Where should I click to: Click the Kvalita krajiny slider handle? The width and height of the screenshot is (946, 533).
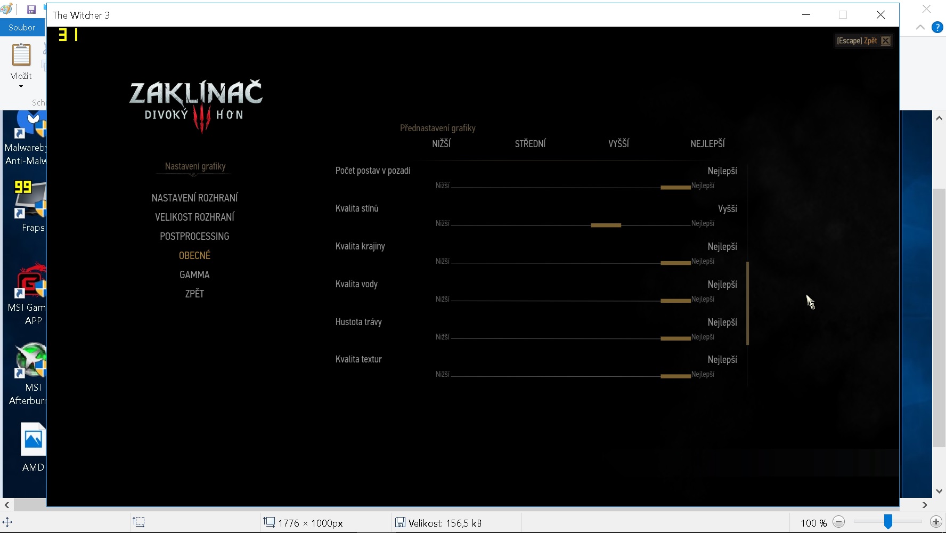point(676,263)
